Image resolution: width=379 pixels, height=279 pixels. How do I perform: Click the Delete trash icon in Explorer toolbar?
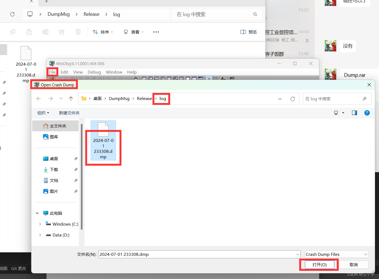click(78, 32)
